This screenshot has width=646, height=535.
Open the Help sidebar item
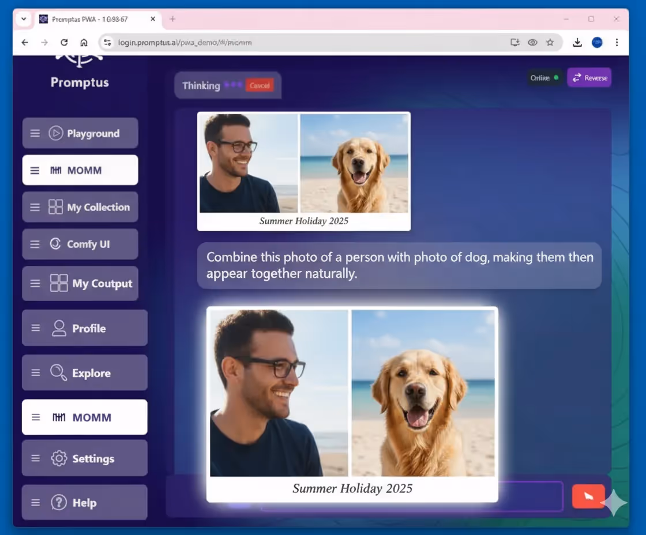(x=84, y=502)
